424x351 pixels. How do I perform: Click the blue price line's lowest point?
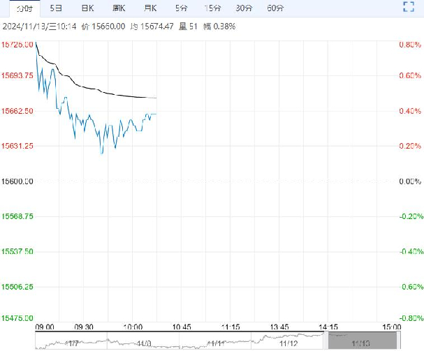click(102, 153)
